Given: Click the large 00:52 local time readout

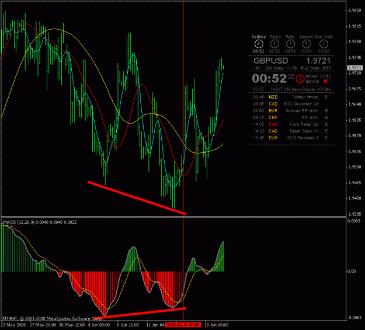Looking at the screenshot, I should [269, 79].
